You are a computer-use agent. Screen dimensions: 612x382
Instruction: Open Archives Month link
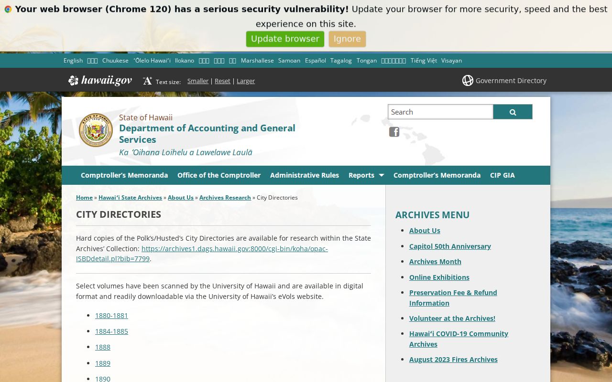tap(435, 261)
